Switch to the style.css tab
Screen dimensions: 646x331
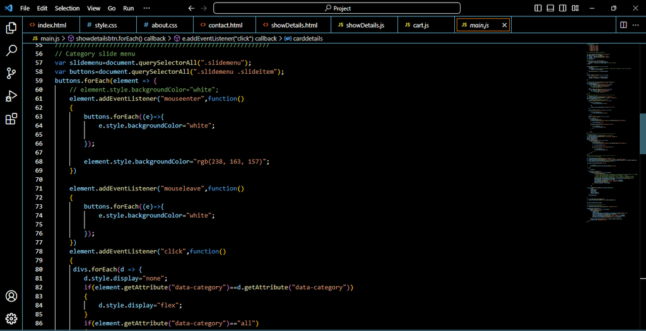(x=107, y=25)
